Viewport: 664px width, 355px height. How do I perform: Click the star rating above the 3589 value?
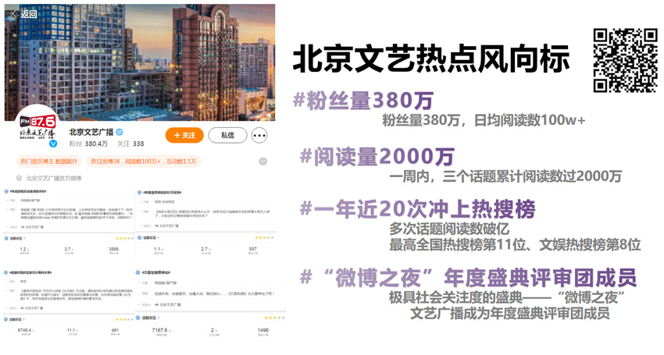125,239
